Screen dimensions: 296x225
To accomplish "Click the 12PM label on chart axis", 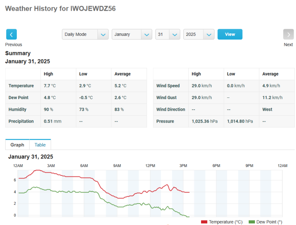I will [150, 165].
